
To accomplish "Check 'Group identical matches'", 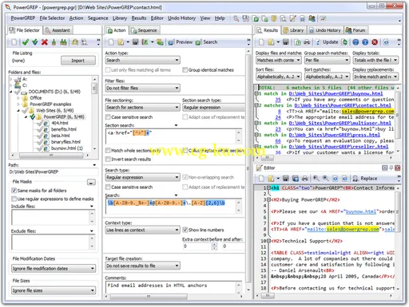I will point(185,70).
